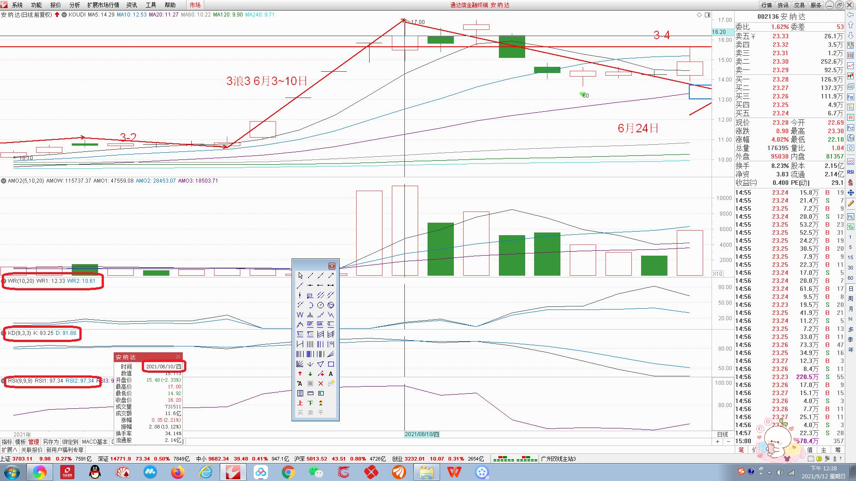The height and width of the screenshot is (481, 856).
Task: Select the circle drawing tool
Action: [x=321, y=305]
